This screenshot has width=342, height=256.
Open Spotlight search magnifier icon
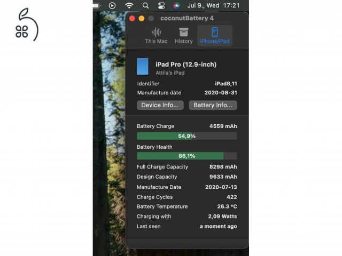coord(145,6)
